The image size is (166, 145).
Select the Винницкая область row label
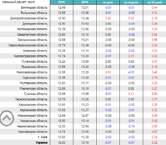[x=34, y=7]
